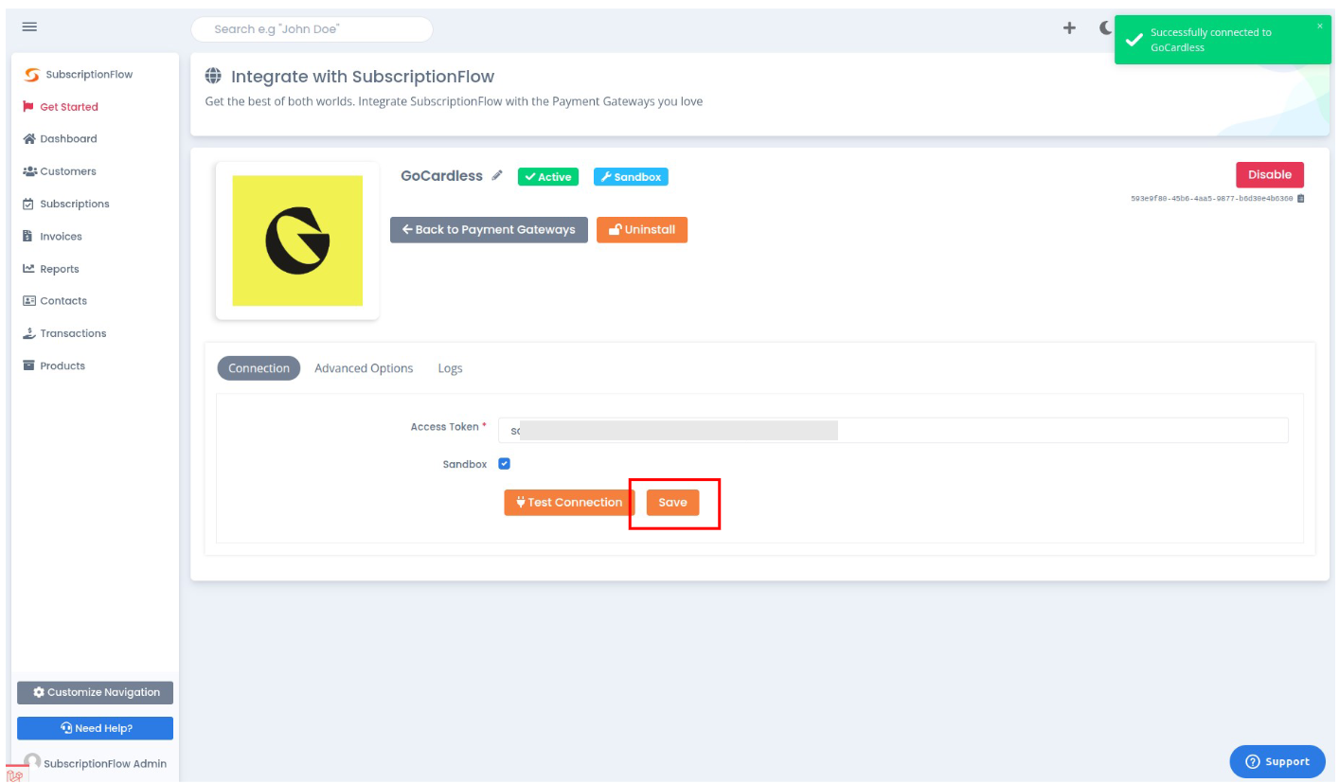Open the Support chat widget
This screenshot has height=783, width=1339.
pos(1277,761)
